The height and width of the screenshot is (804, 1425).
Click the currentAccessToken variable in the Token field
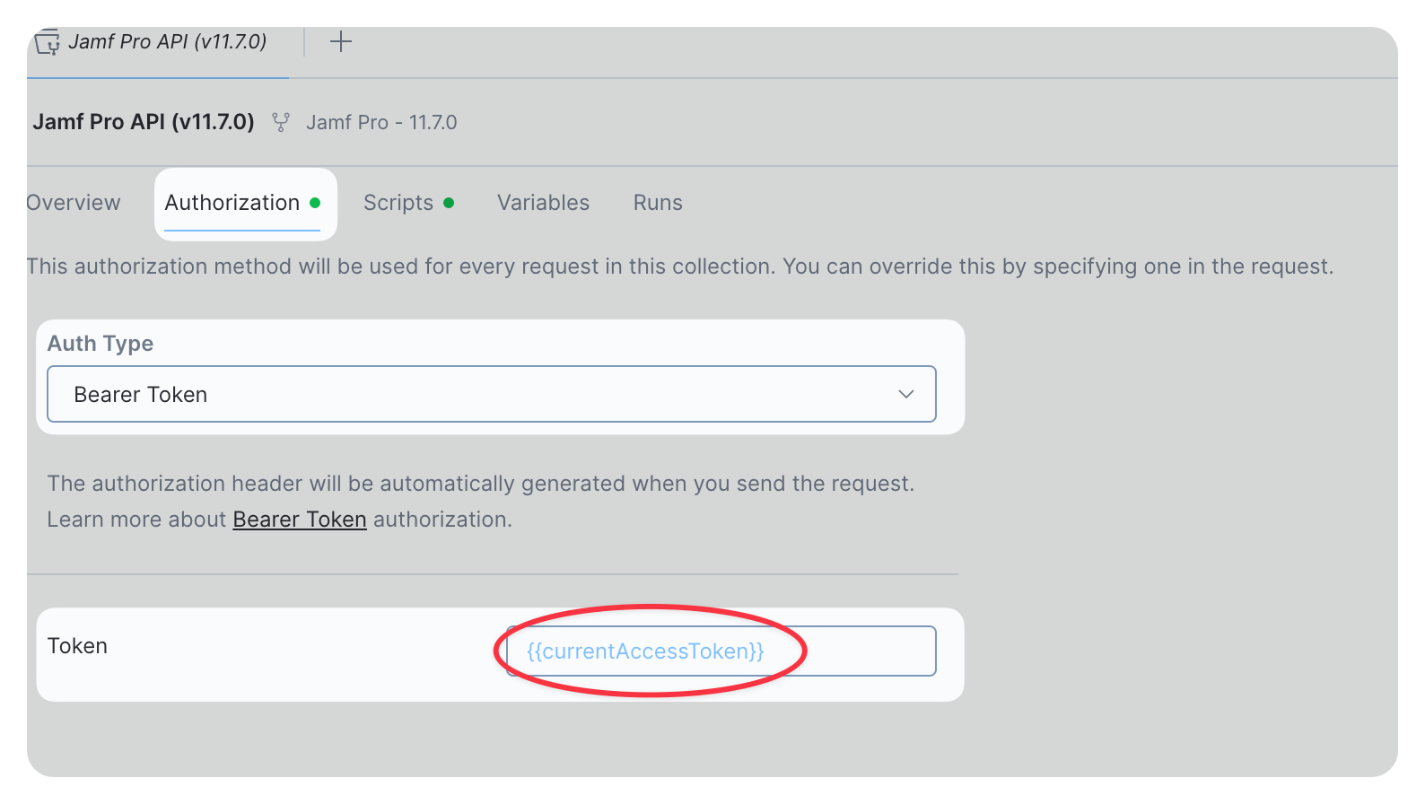[645, 651]
